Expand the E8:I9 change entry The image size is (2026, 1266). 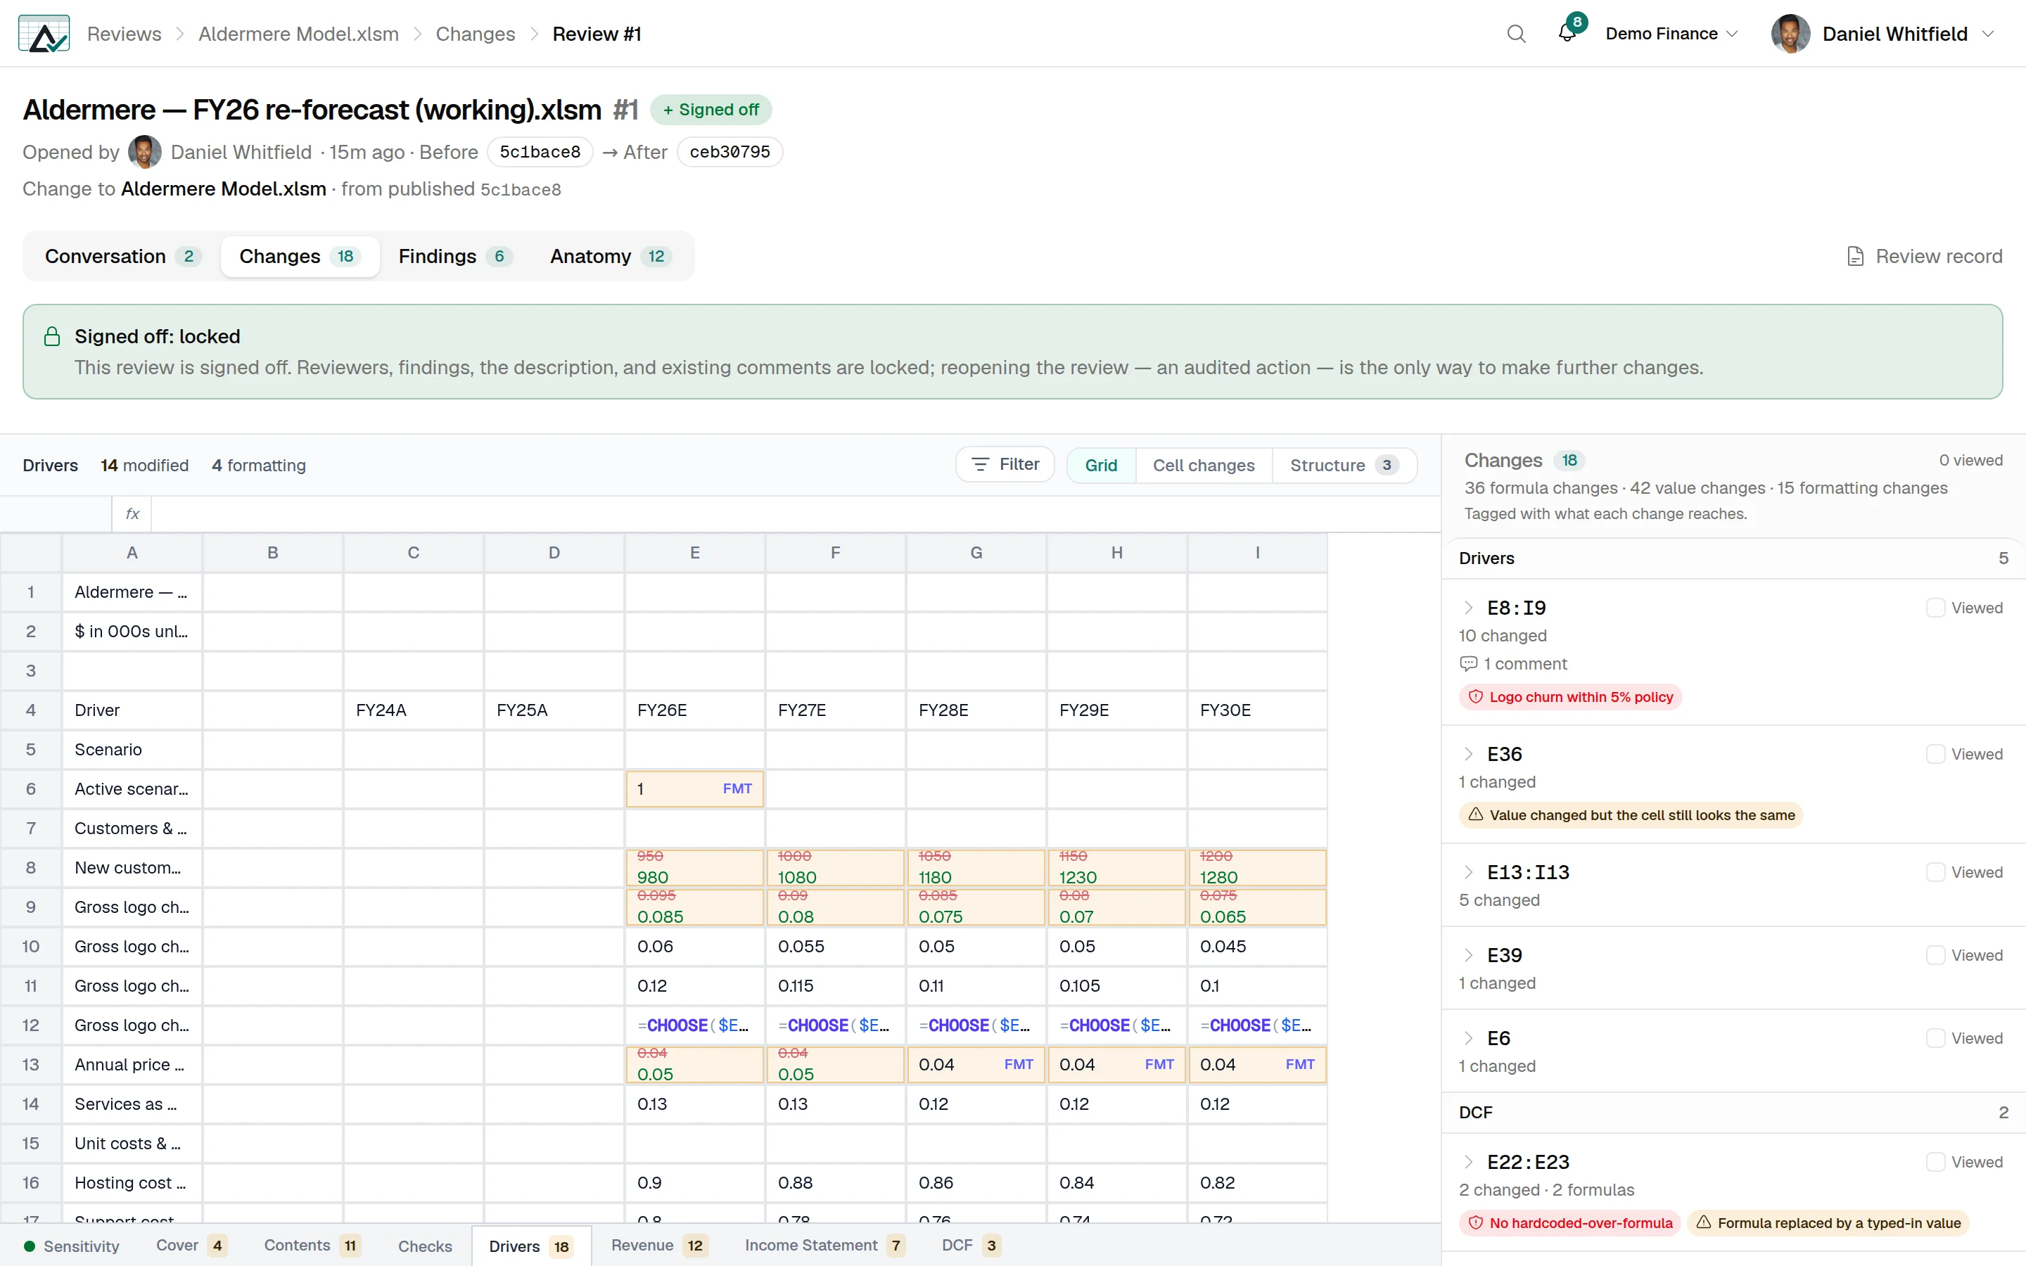tap(1467, 608)
